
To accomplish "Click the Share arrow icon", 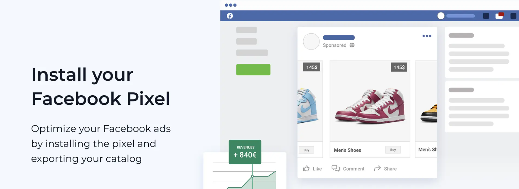I will pos(377,169).
